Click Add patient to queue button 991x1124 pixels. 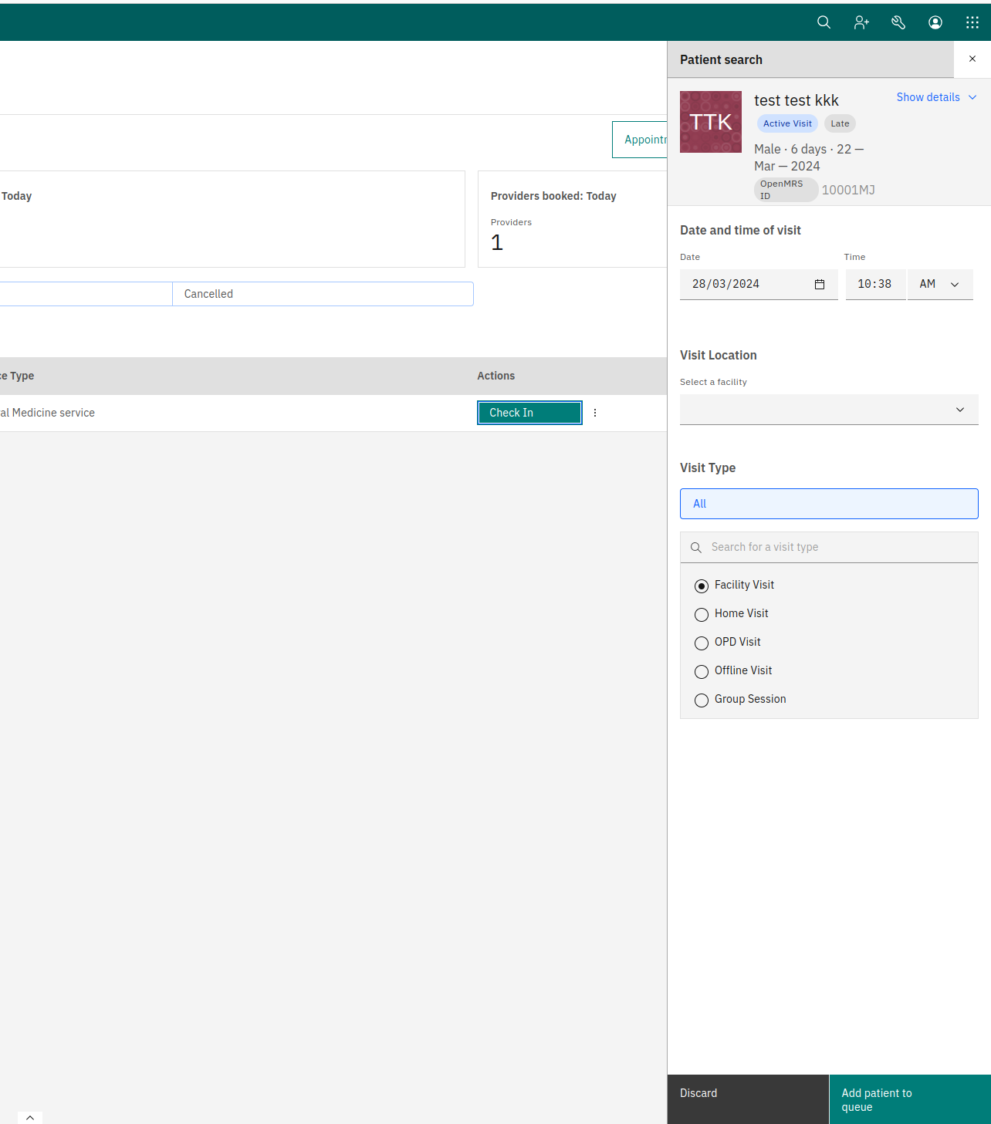(910, 1099)
